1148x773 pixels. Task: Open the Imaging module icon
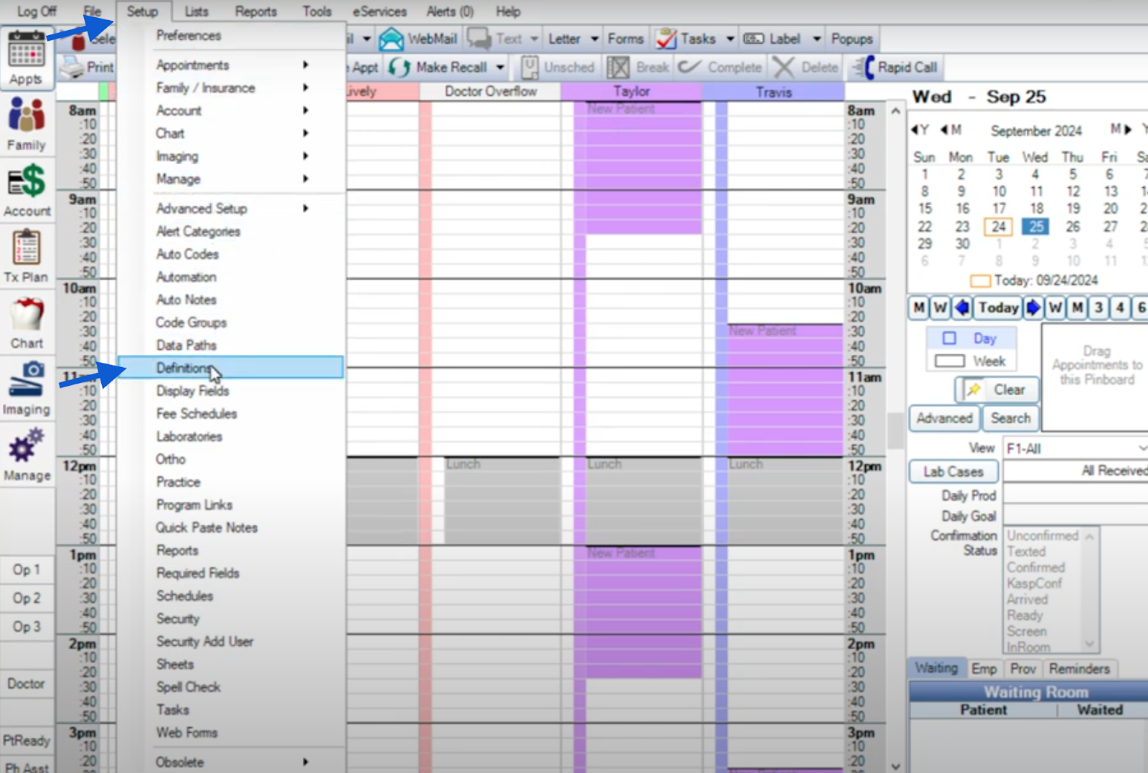[x=27, y=380]
